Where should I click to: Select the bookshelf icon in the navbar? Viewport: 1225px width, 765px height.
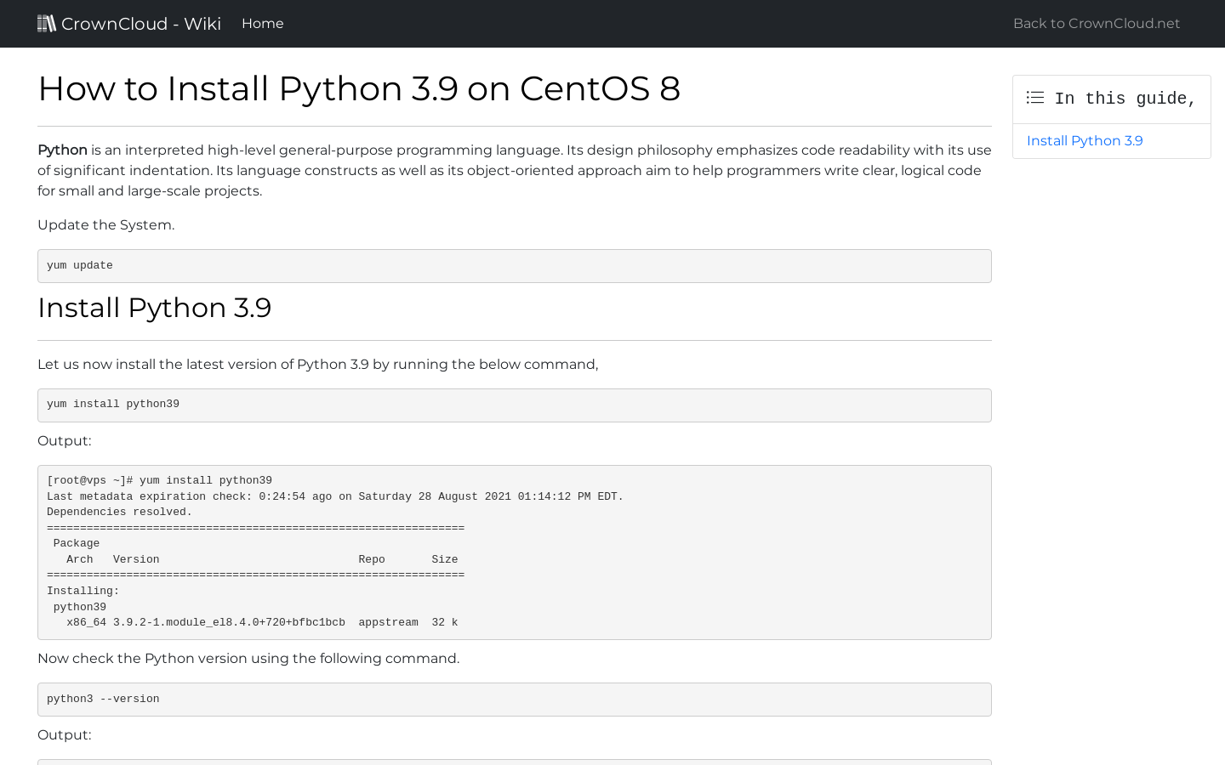tap(47, 23)
